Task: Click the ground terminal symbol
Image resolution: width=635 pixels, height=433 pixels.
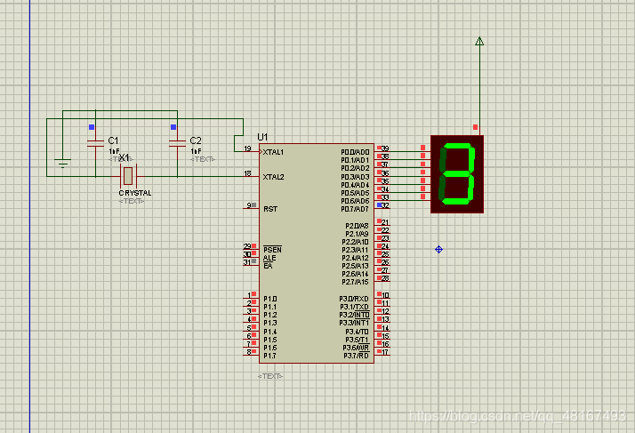Action: pos(63,164)
